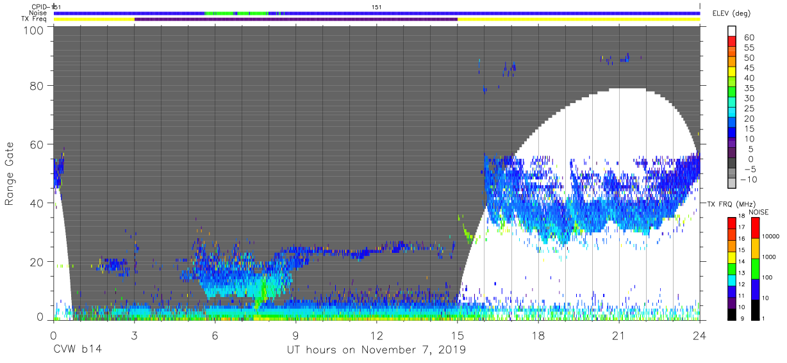Click the 'ELEV (deg)' colorbar title
This screenshot has height=363, width=787.
click(731, 13)
